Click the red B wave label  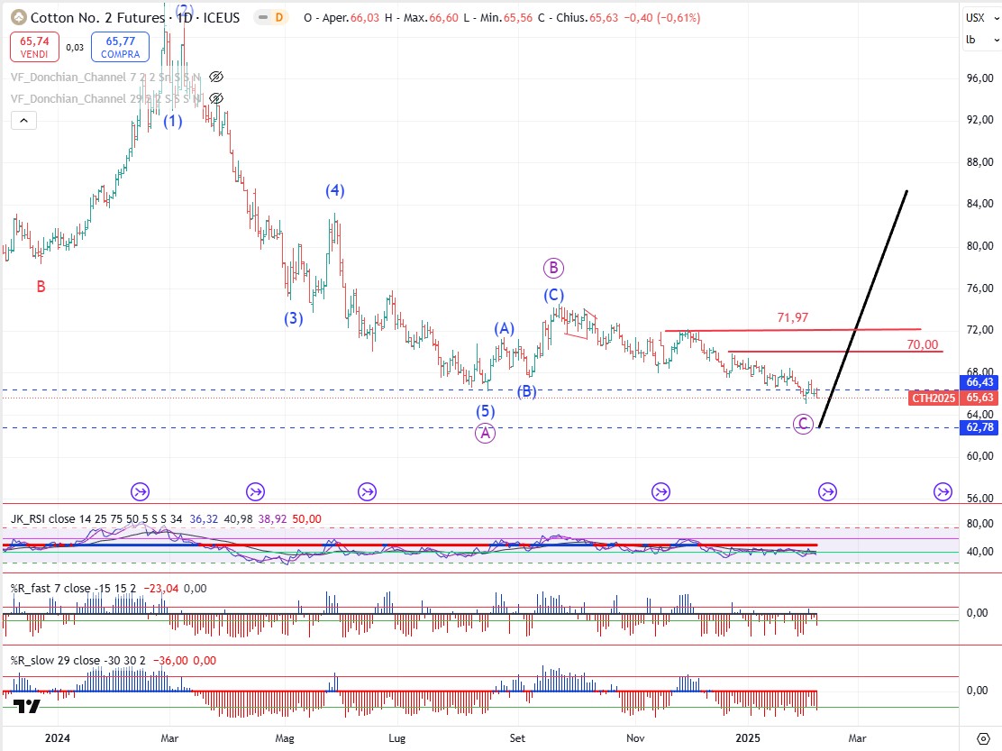[41, 287]
